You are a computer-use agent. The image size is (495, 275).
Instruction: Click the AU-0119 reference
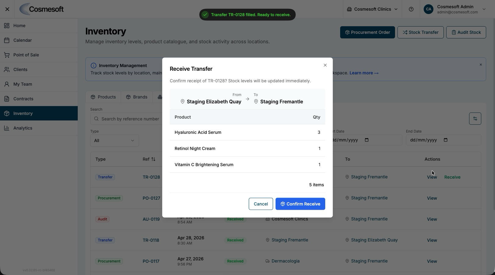click(151, 219)
